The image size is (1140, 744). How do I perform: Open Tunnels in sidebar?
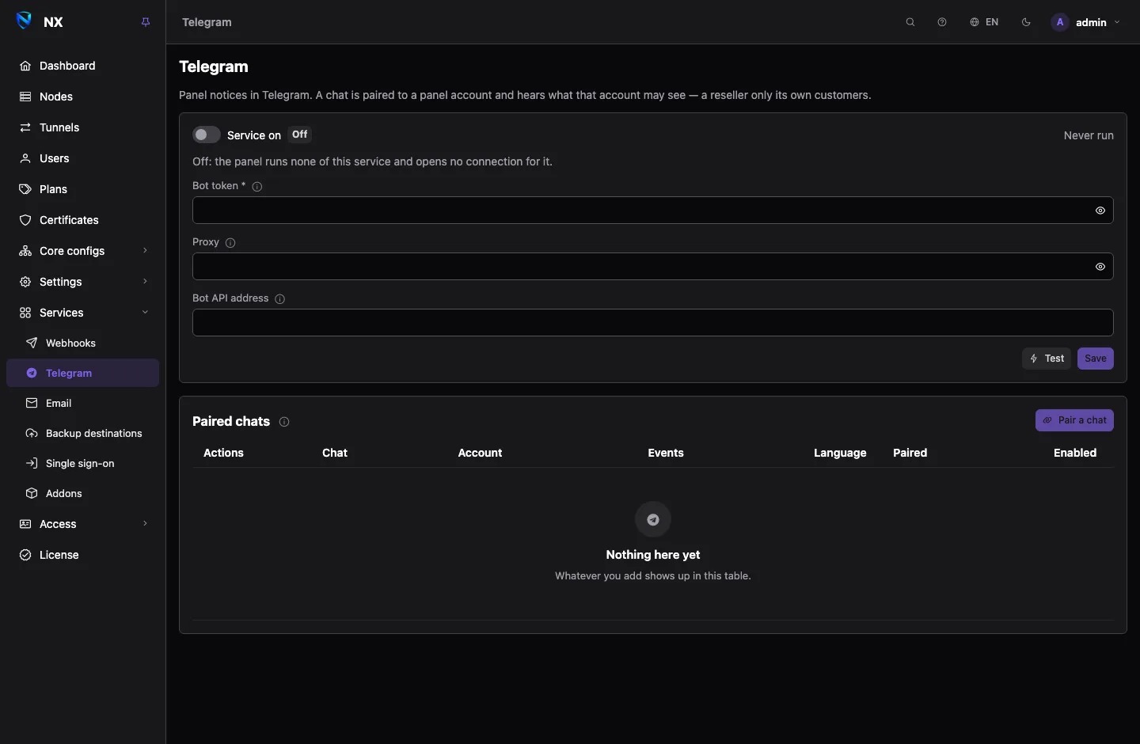[83, 127]
